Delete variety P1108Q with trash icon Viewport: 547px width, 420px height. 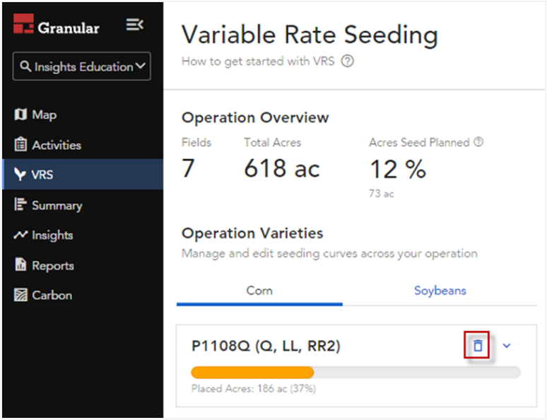pos(477,345)
